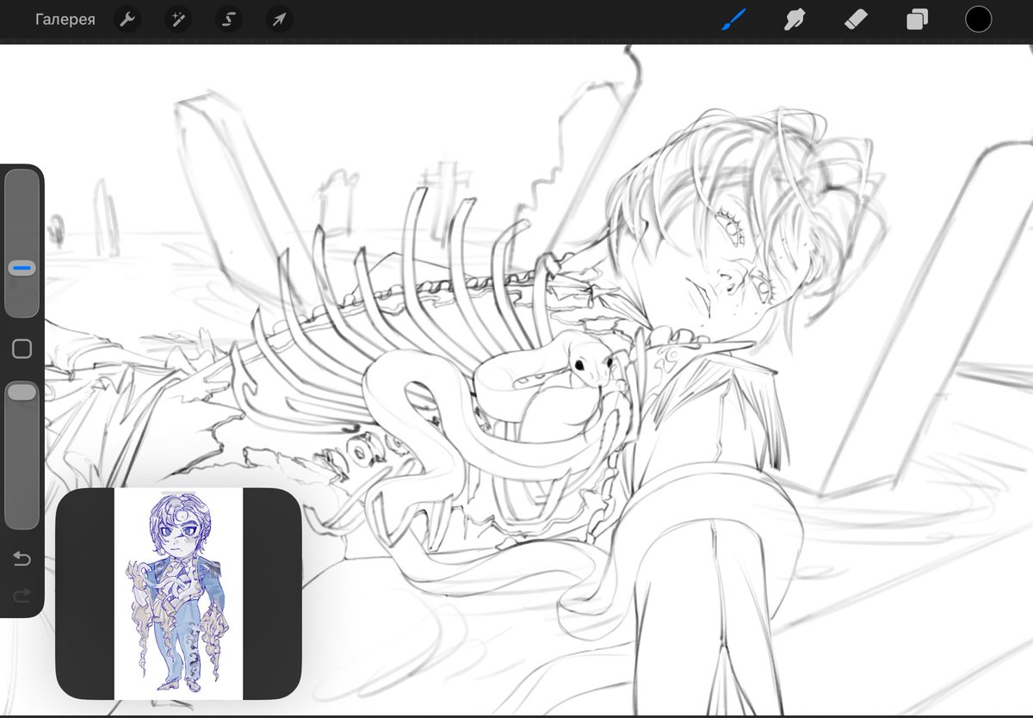Image resolution: width=1033 pixels, height=718 pixels.
Task: Click the brush size slider handle
Action: [22, 269]
